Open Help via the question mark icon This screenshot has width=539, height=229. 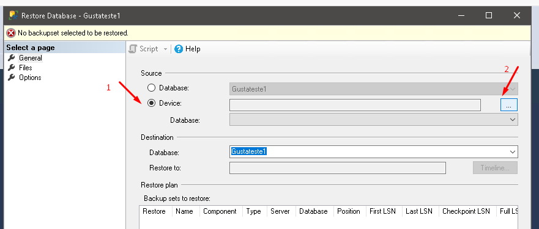(x=179, y=49)
